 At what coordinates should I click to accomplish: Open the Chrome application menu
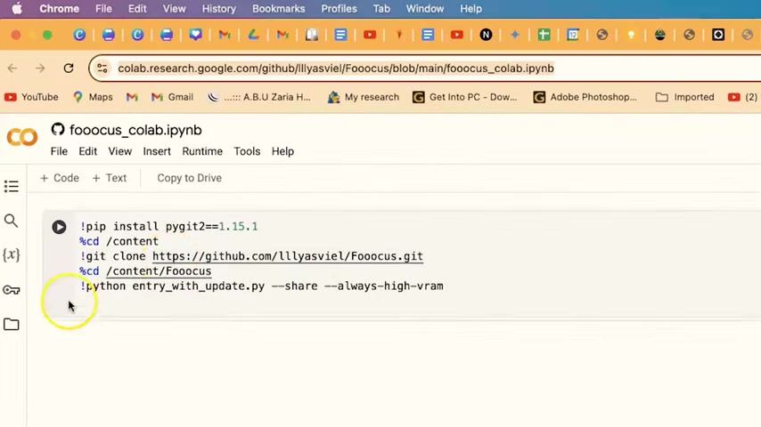coord(59,9)
